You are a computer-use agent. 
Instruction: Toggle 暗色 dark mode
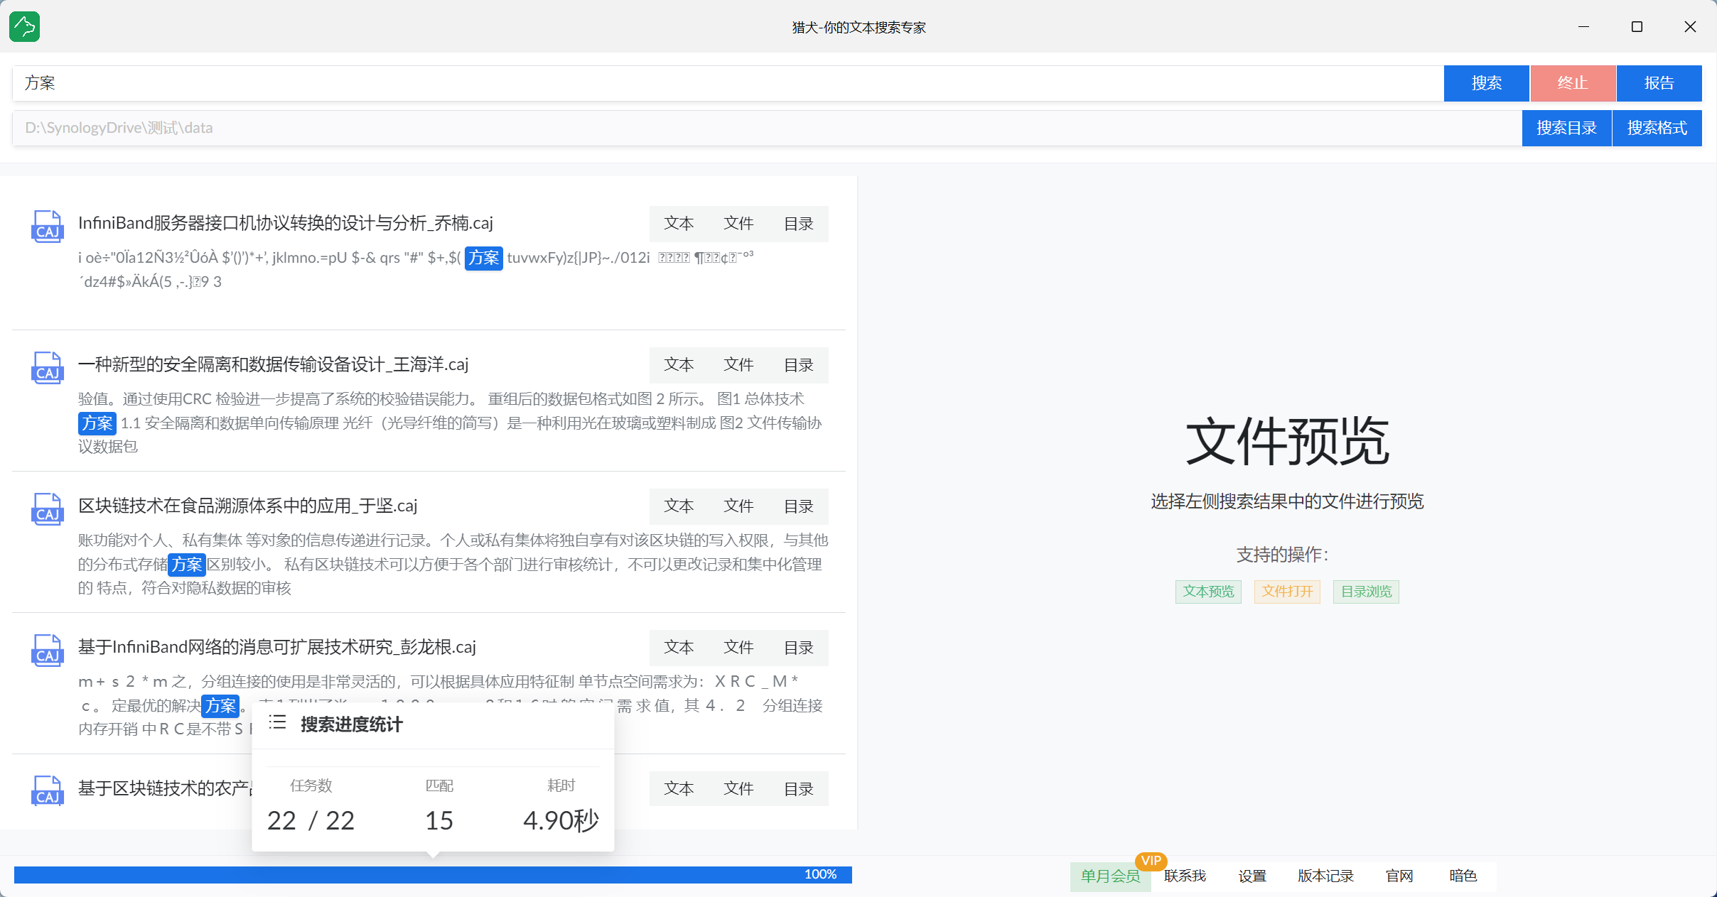(x=1463, y=876)
